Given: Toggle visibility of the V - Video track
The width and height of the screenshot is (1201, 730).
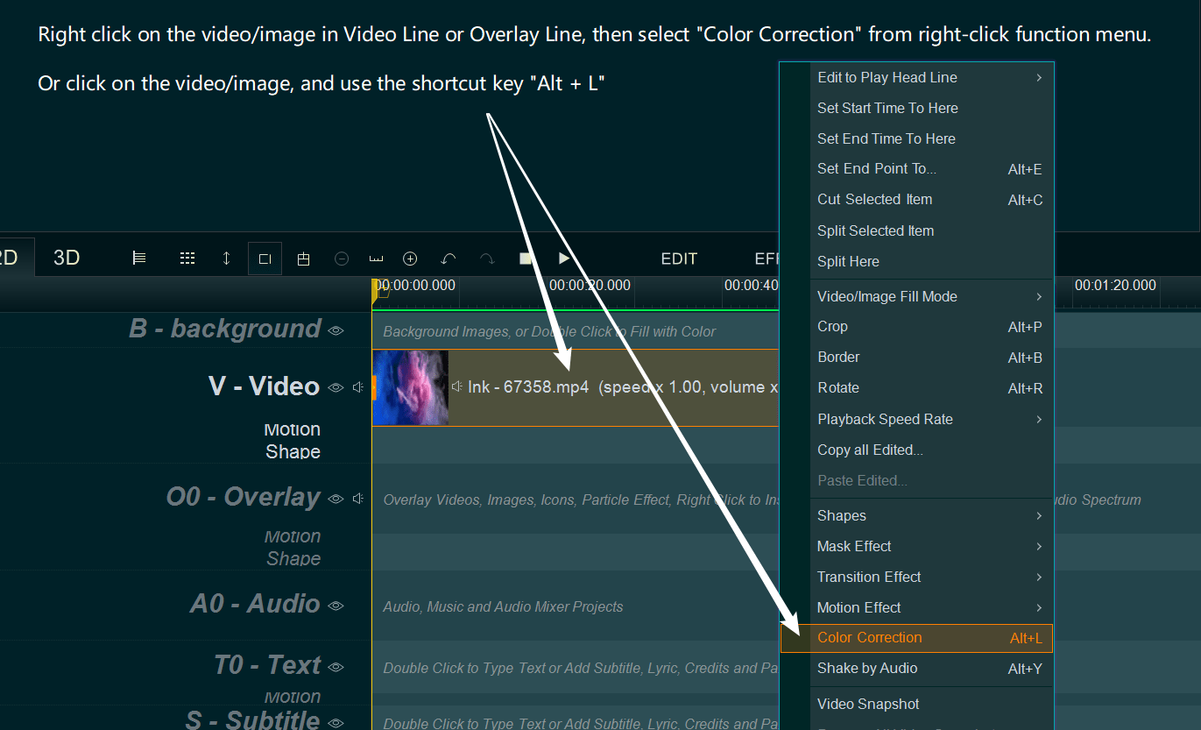Looking at the screenshot, I should [336, 386].
